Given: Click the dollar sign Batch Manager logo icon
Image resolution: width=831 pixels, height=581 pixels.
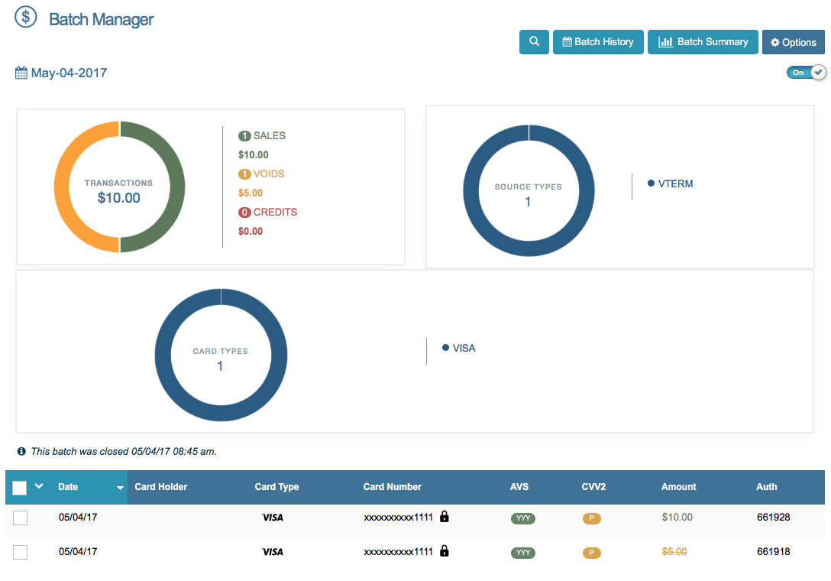Looking at the screenshot, I should click(25, 16).
